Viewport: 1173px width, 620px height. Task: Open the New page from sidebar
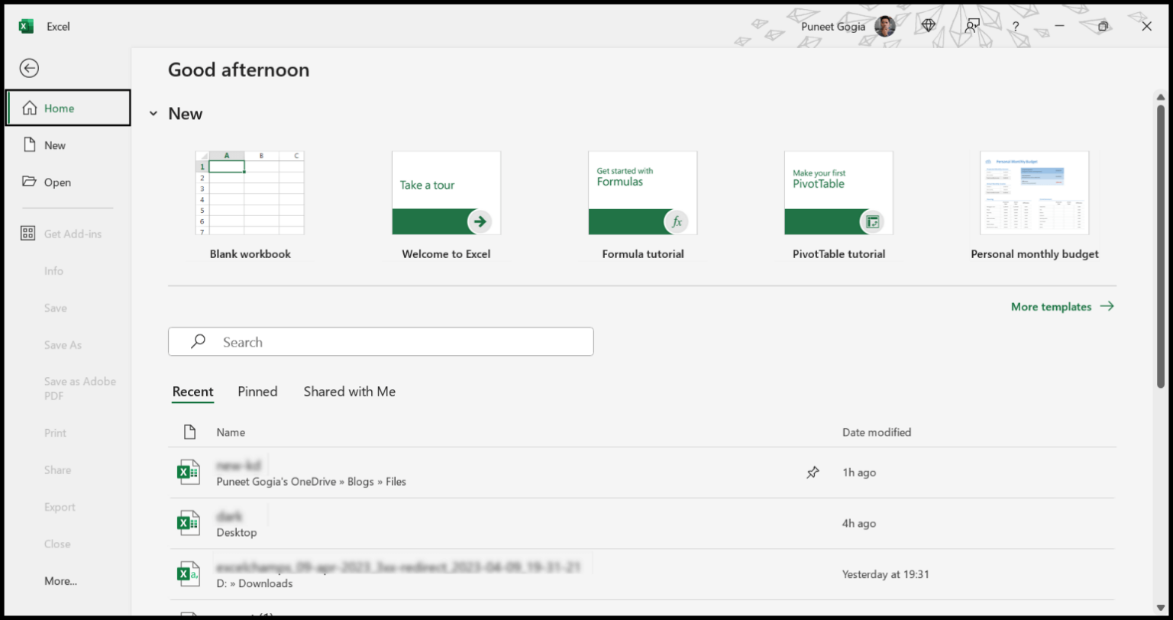55,145
